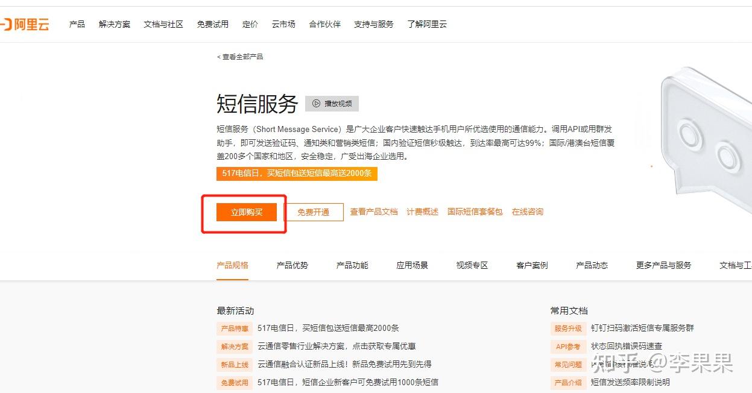This screenshot has height=393, width=752.
Task: Click the 免费试用 activity tag
Action: point(235,383)
